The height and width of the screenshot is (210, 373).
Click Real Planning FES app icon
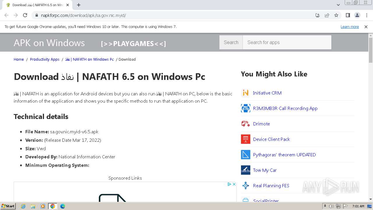246,186
